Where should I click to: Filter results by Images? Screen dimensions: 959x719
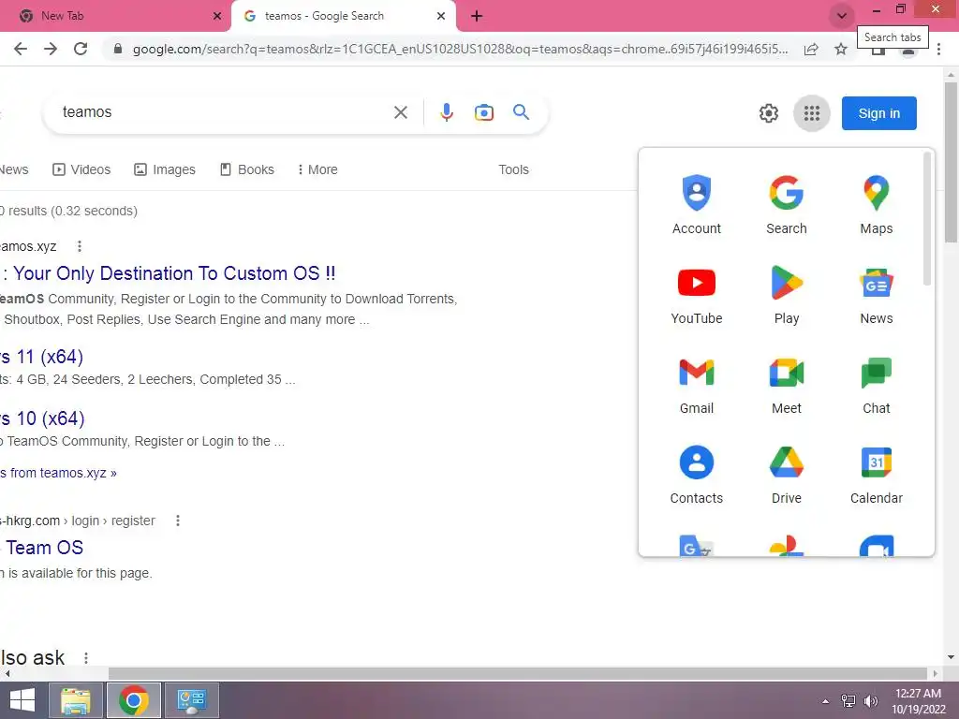(165, 169)
